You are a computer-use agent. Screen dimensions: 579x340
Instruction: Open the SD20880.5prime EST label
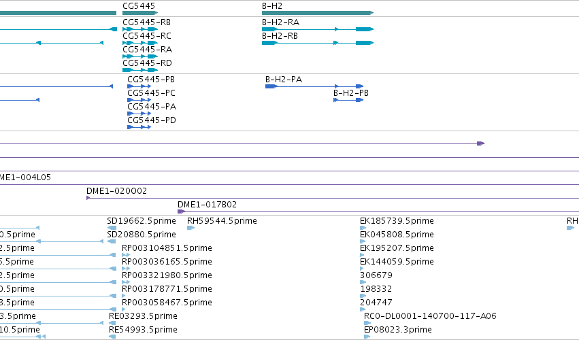click(x=142, y=235)
